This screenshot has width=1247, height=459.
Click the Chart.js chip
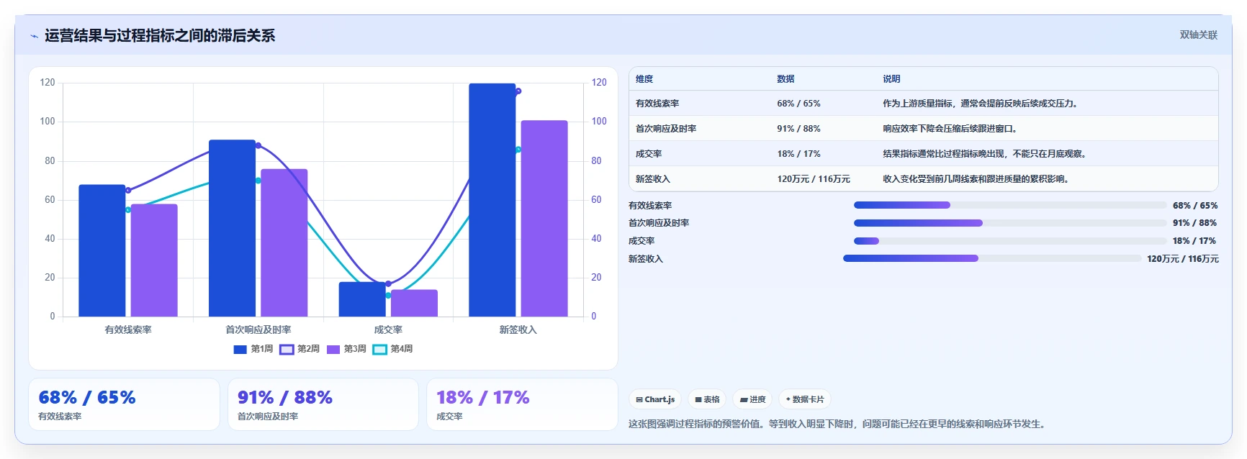click(x=655, y=399)
